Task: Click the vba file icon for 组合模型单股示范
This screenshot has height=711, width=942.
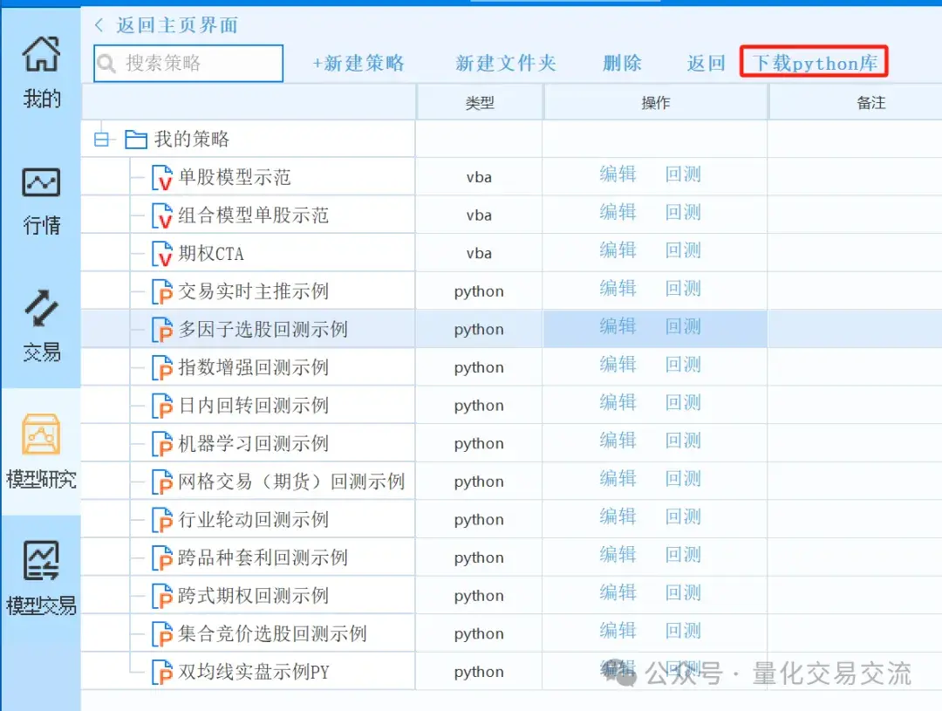Action: click(162, 215)
